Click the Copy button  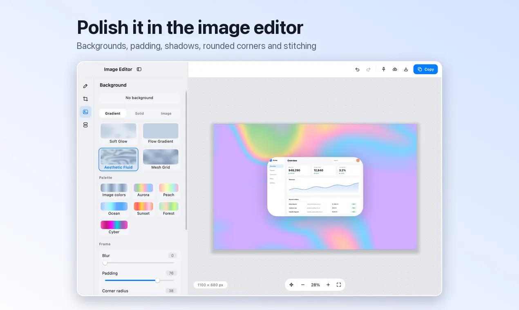425,69
